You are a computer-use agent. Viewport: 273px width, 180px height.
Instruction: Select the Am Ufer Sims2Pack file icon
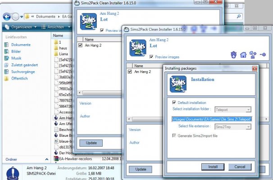click(56, 124)
